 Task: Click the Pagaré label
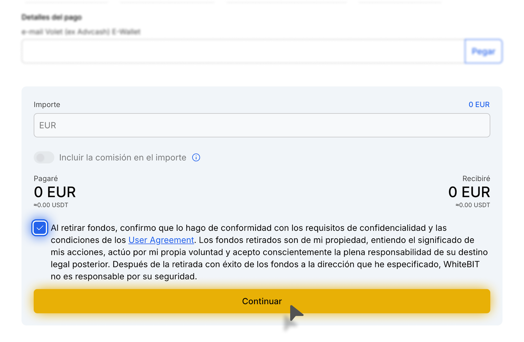(46, 178)
